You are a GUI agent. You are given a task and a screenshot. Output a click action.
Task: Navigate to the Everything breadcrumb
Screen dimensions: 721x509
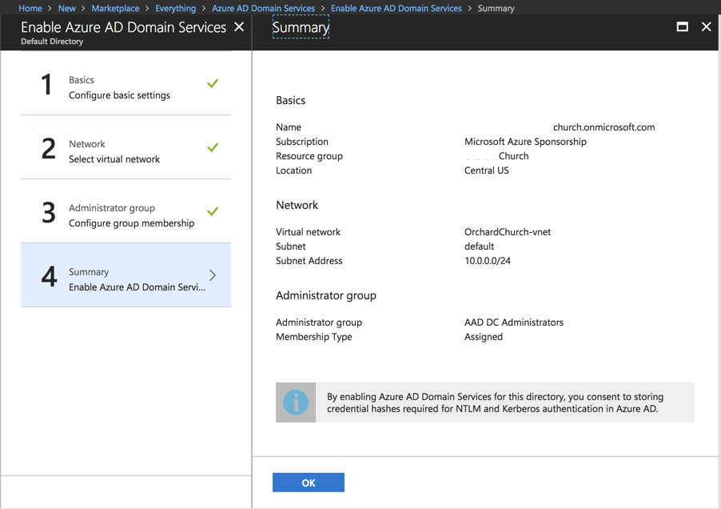coord(175,8)
